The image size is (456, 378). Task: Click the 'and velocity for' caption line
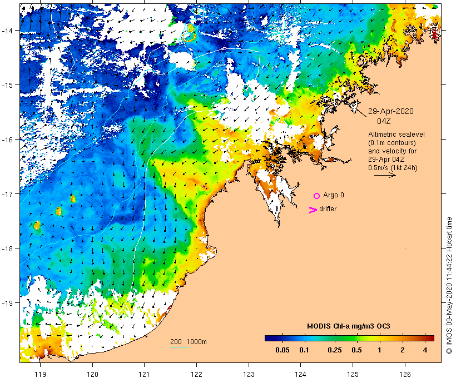392,151
